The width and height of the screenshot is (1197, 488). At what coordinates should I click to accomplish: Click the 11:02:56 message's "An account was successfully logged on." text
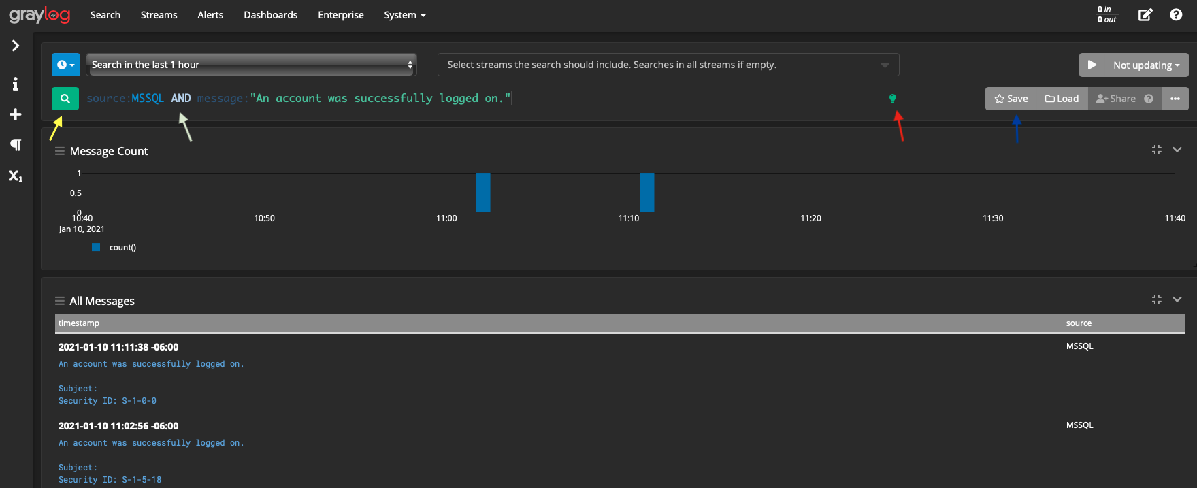click(x=151, y=443)
